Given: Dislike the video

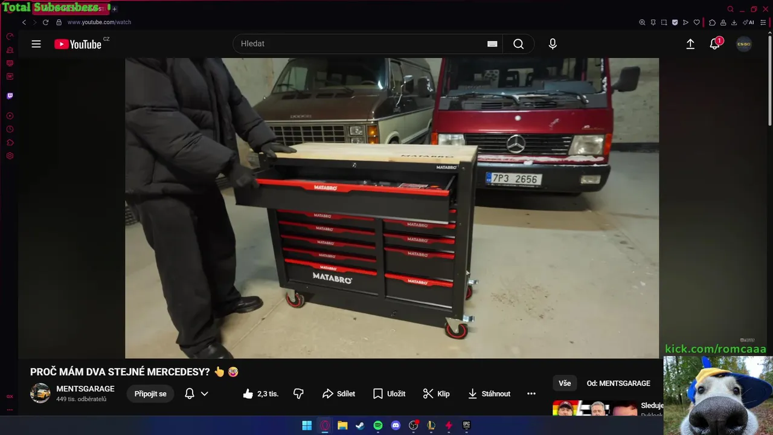Looking at the screenshot, I should pyautogui.click(x=298, y=394).
